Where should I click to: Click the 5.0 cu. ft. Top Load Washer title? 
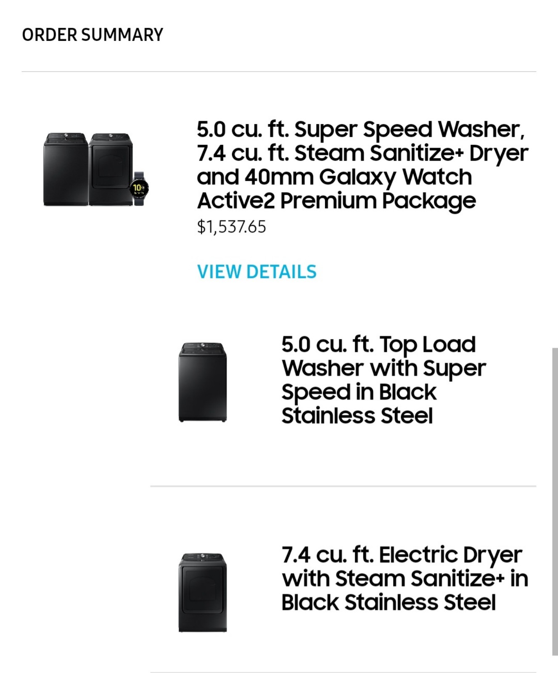point(383,380)
